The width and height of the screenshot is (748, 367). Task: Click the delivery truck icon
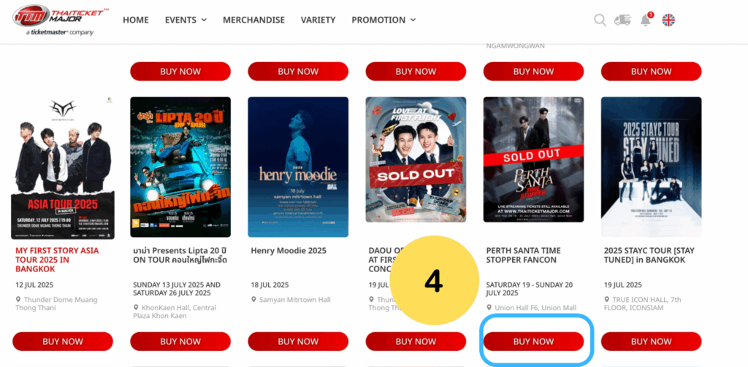tap(622, 20)
